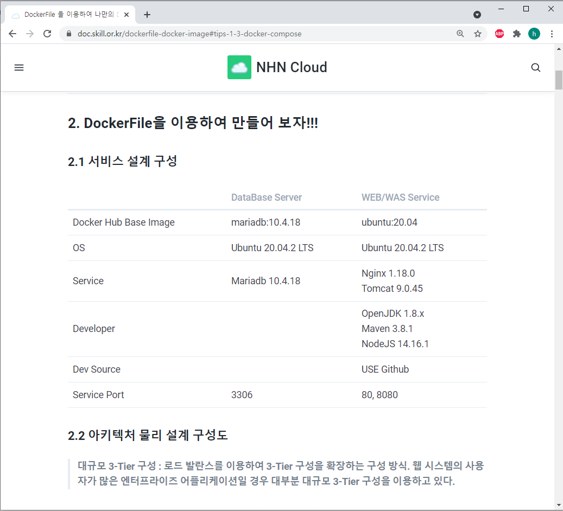Click the 'OS' row label
This screenshot has width=563, height=511.
[x=79, y=248]
